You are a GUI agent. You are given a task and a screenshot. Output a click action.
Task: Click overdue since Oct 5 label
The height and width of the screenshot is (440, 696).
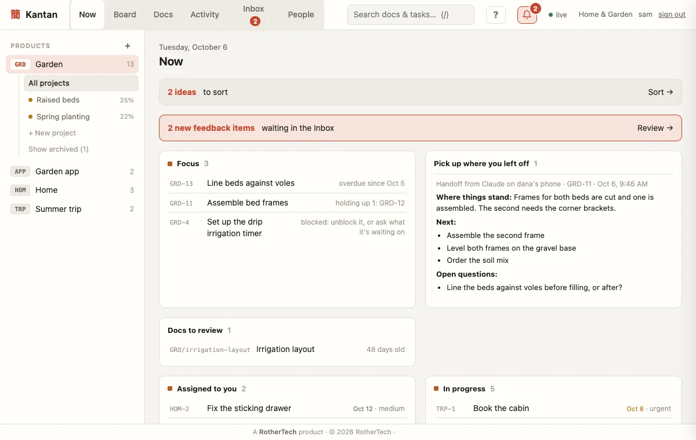pyautogui.click(x=372, y=184)
